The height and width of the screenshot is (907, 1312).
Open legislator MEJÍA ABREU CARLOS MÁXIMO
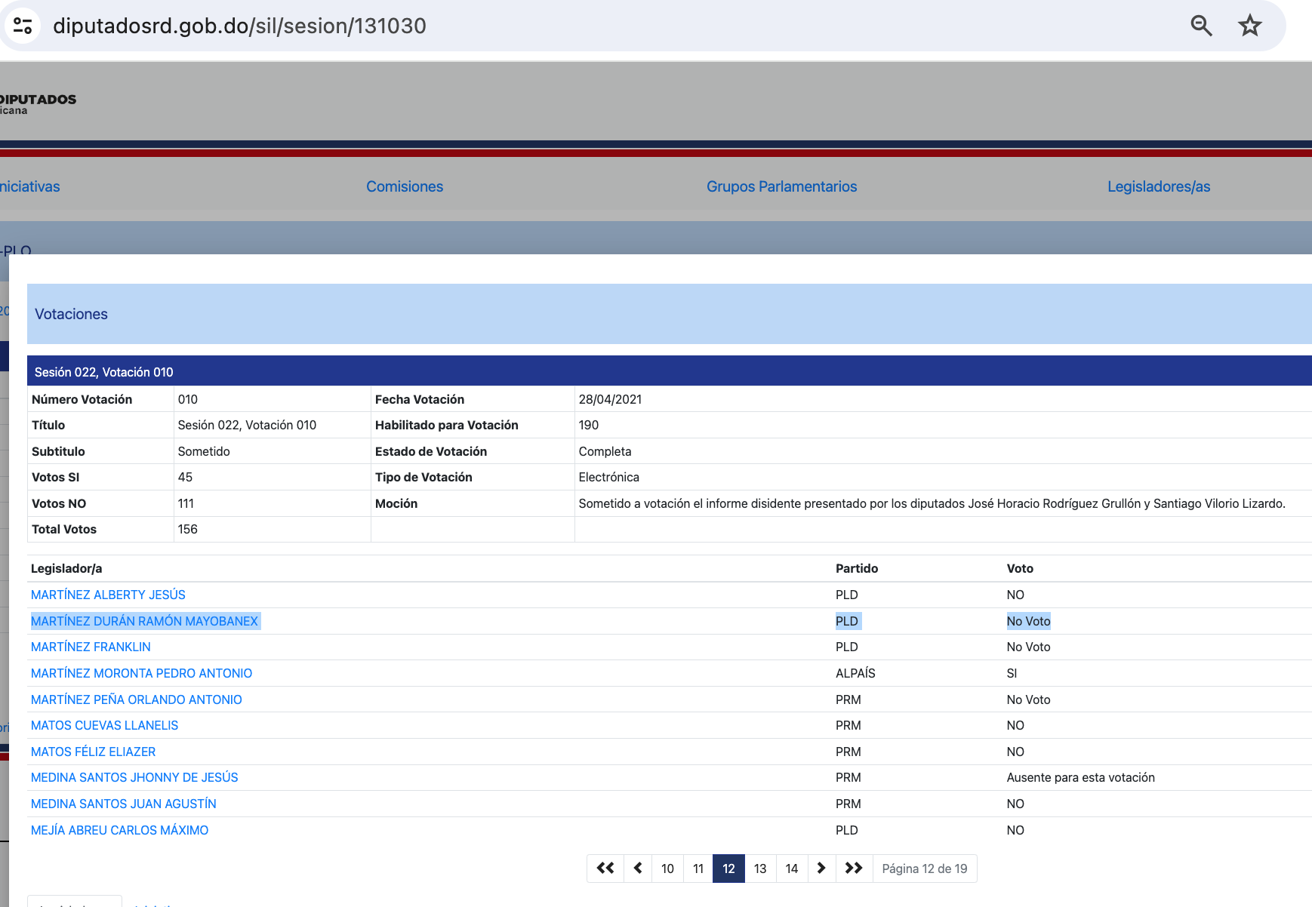point(119,830)
